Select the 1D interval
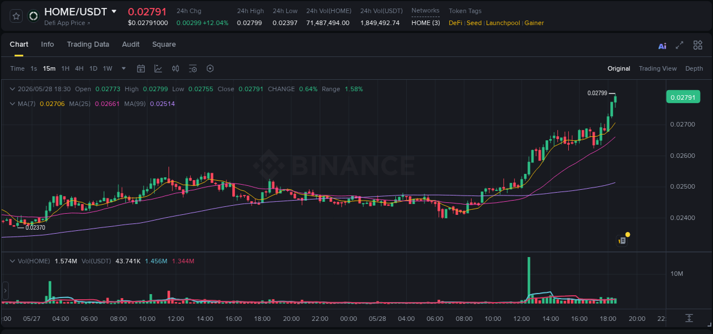 coord(93,68)
